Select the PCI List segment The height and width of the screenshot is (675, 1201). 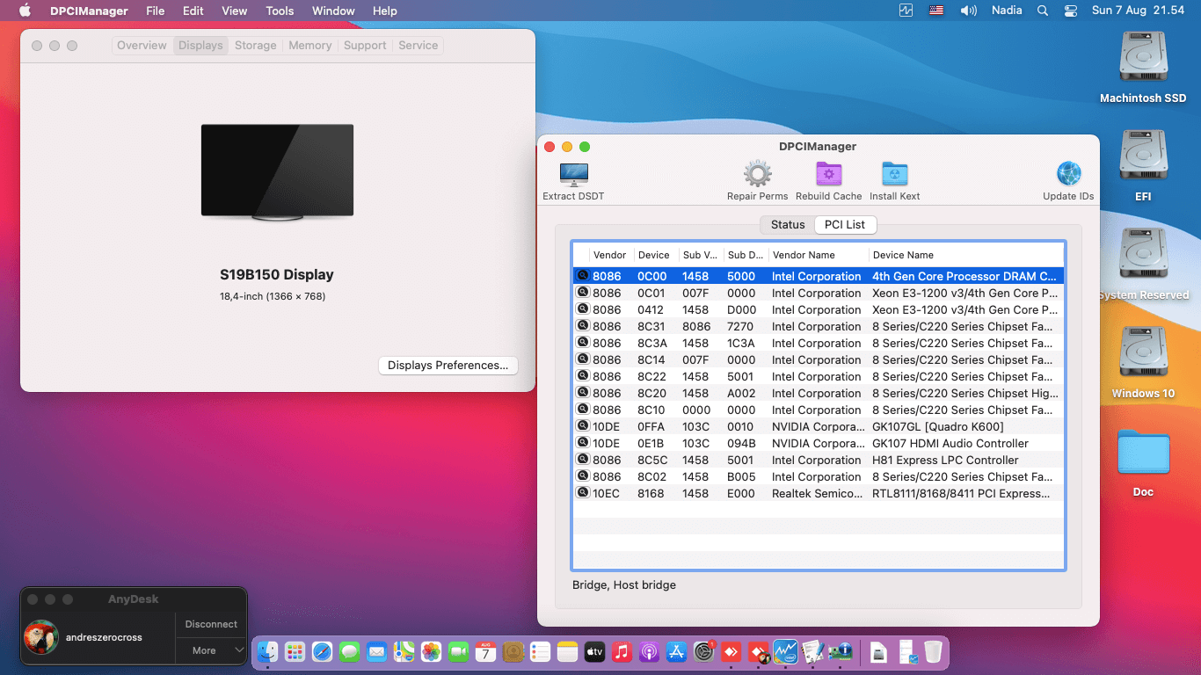845,225
